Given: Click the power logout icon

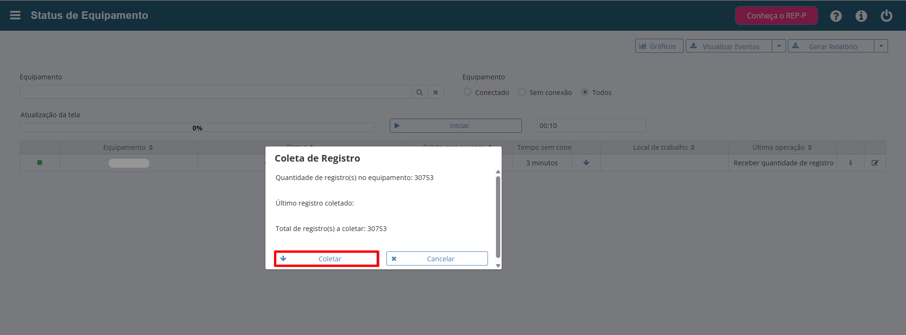Looking at the screenshot, I should [x=887, y=16].
